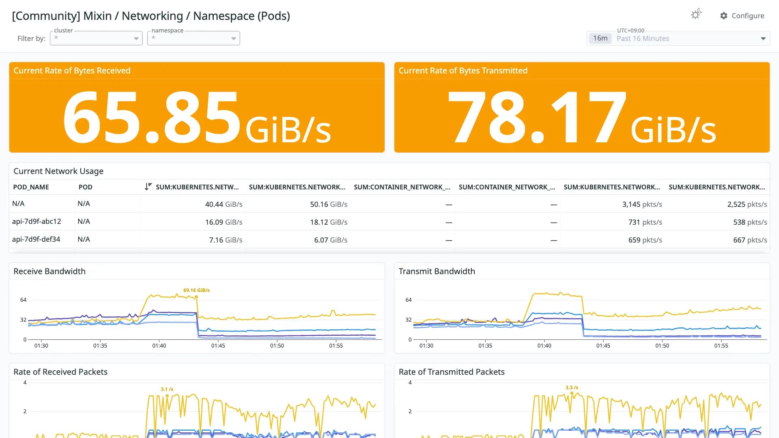The height and width of the screenshot is (438, 779).
Task: Open the cluster filter dropdown
Action: click(x=96, y=38)
